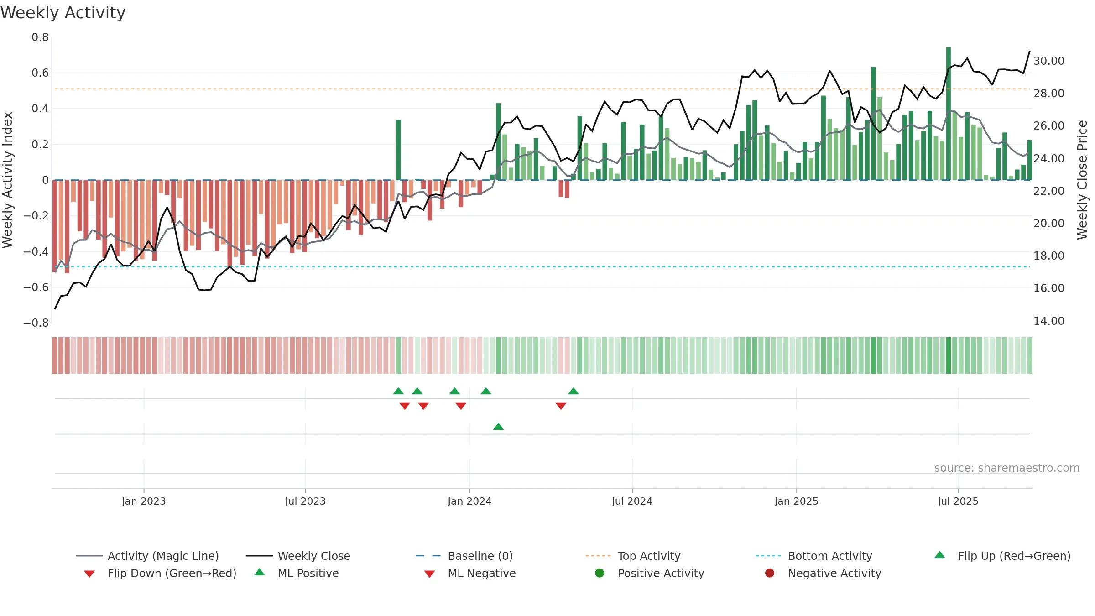The image size is (1095, 616).
Task: Click the Jul 2023 x-axis label
Action: pos(305,501)
